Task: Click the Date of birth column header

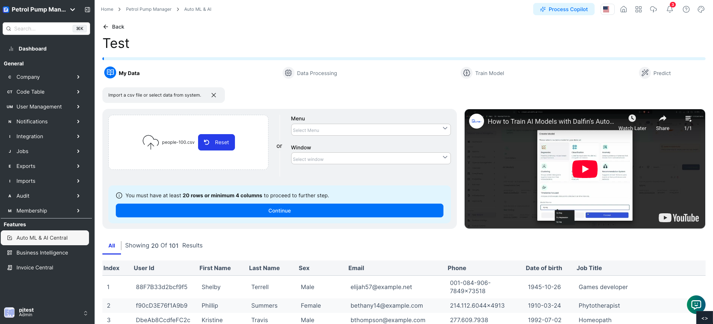Action: (544, 268)
